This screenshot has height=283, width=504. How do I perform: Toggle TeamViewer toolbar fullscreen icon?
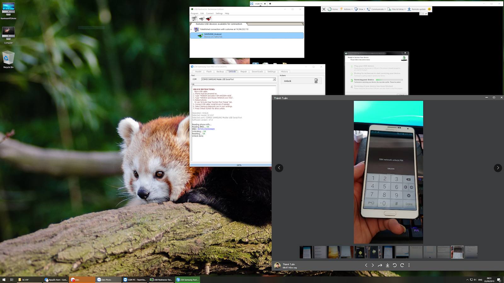tap(423, 14)
